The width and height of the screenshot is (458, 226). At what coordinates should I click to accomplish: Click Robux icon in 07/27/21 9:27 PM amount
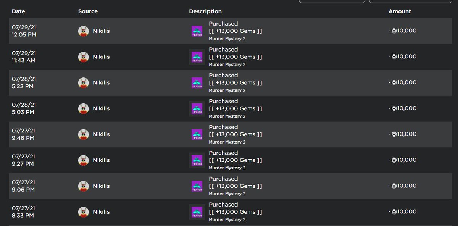tap(394, 160)
